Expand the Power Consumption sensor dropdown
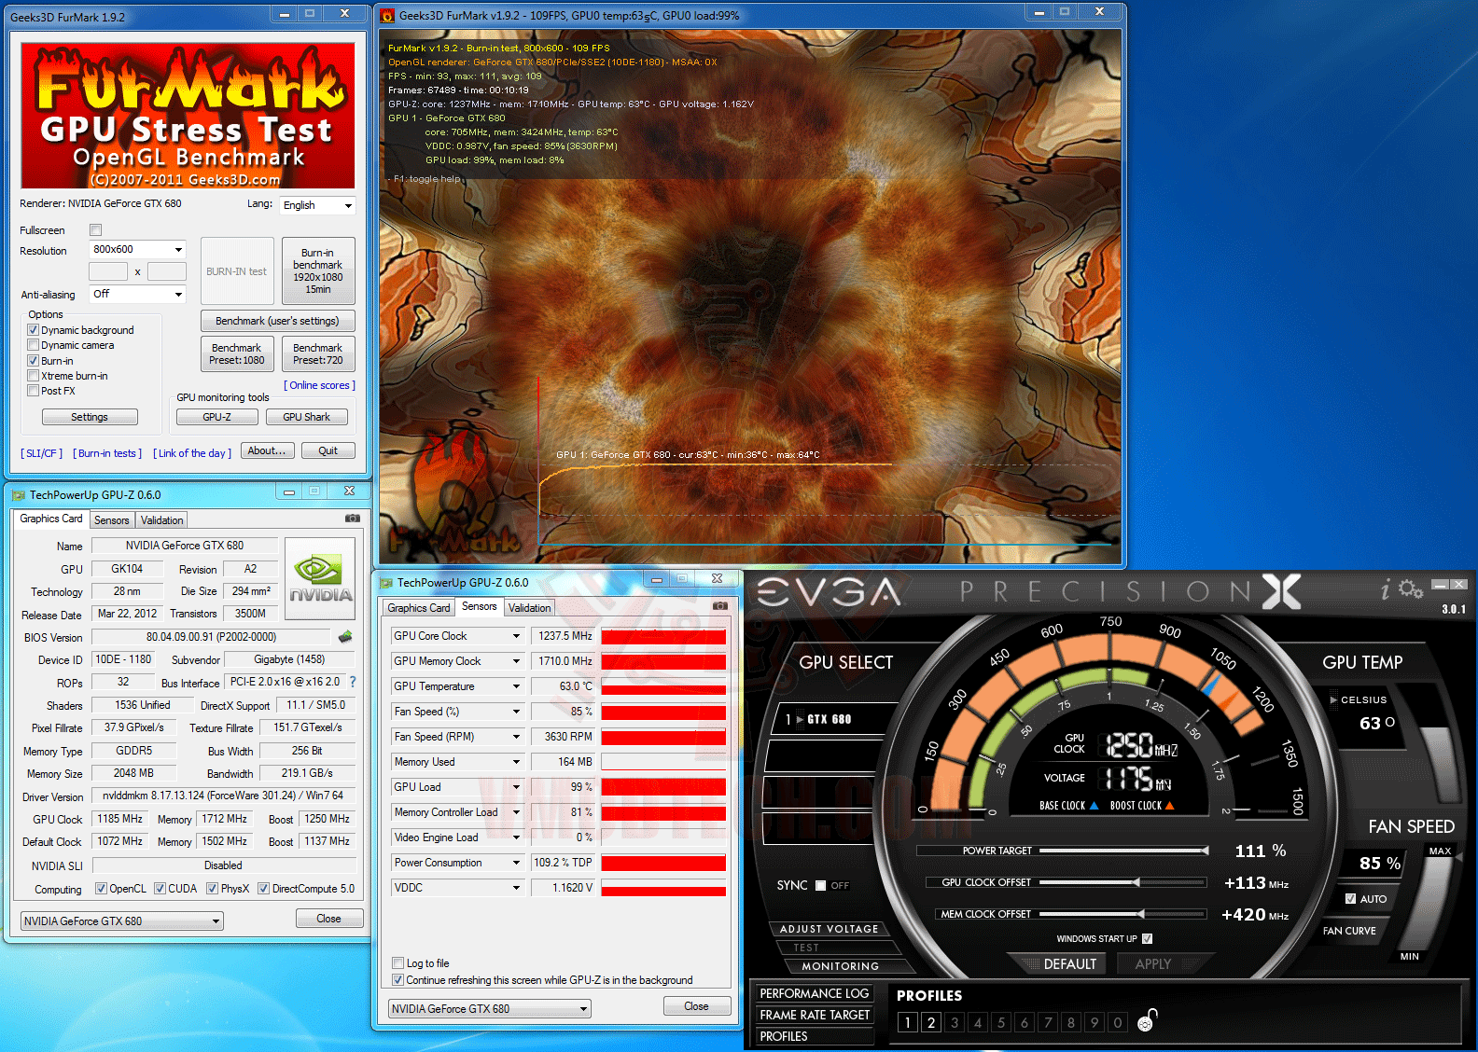 [516, 863]
